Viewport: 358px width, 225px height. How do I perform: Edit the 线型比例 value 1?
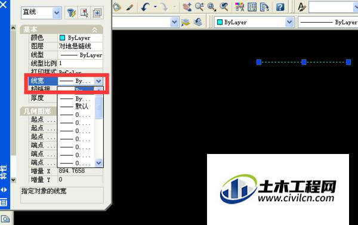click(81, 63)
